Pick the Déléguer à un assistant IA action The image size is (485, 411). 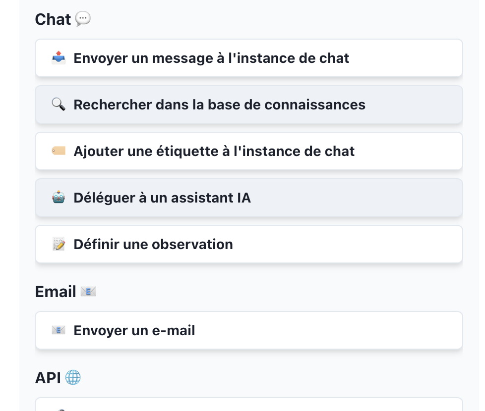162,198
